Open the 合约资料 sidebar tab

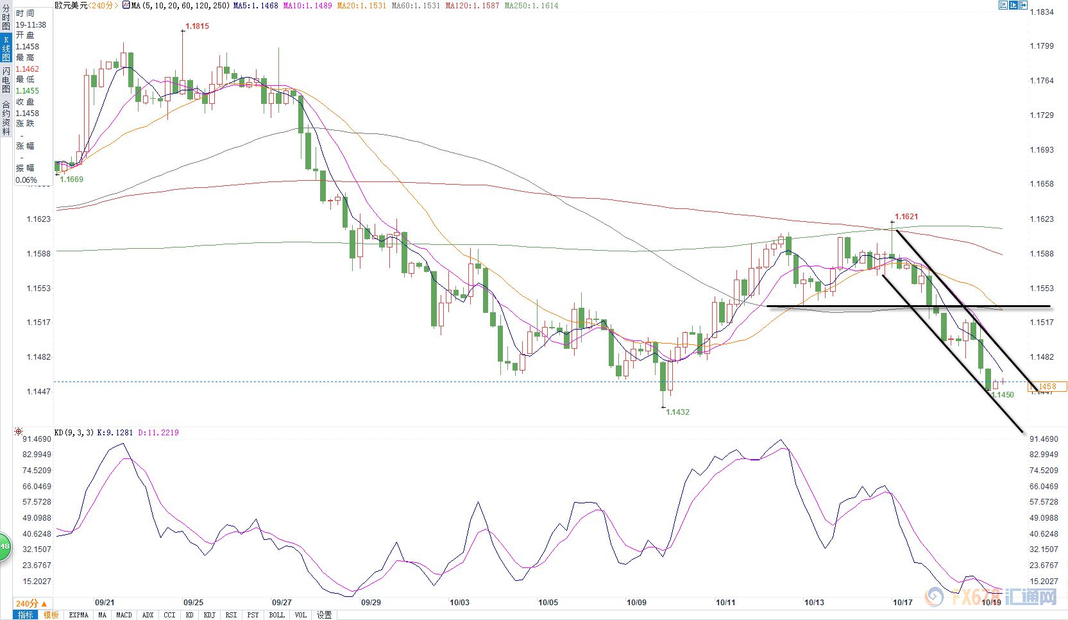[6, 117]
